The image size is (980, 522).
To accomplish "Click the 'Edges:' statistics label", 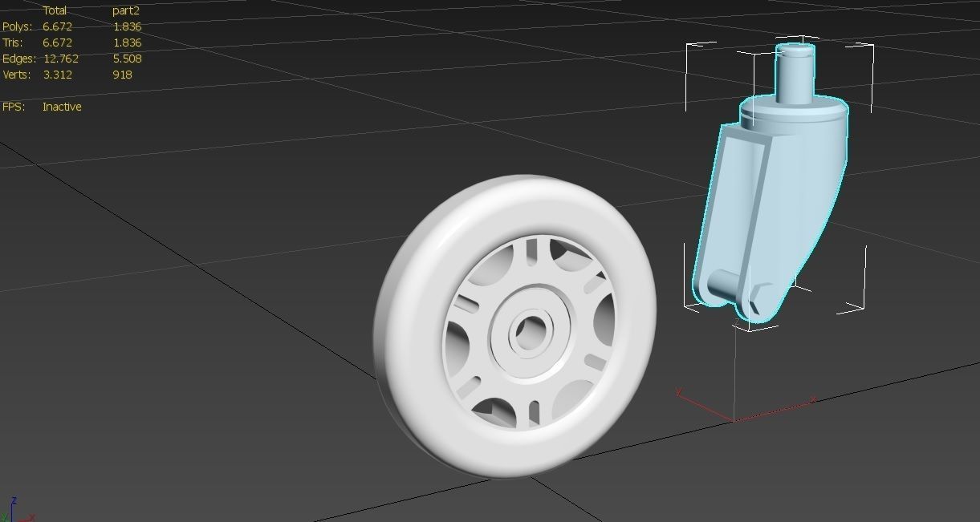I will click(x=19, y=59).
